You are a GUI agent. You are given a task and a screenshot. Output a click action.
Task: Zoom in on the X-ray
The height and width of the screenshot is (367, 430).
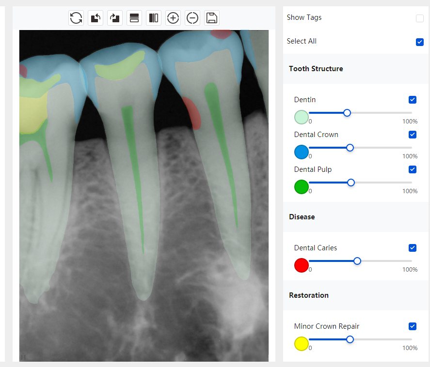click(173, 18)
